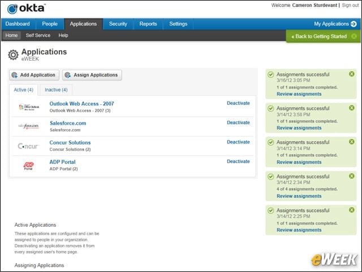
Task: Open the ADP Portal application link
Action: [62, 162]
